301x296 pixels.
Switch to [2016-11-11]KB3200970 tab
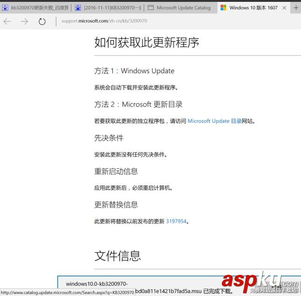[x=108, y=7]
